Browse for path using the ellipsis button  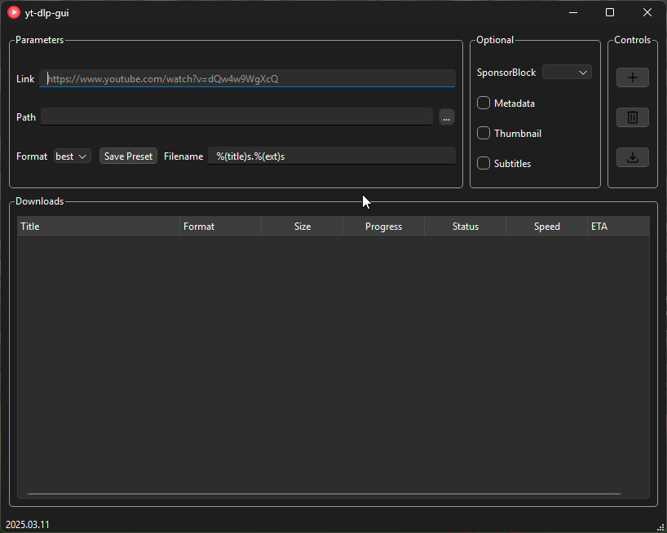[x=446, y=117]
